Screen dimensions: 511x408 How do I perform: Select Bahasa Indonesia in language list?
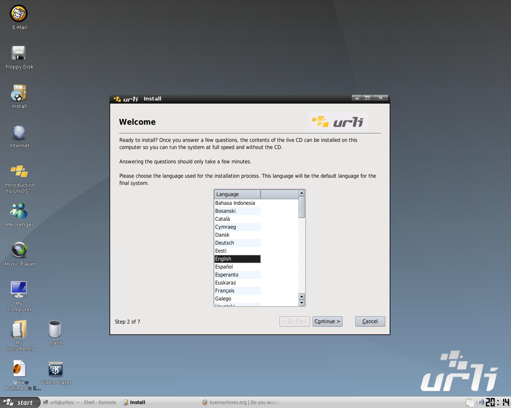[237, 203]
